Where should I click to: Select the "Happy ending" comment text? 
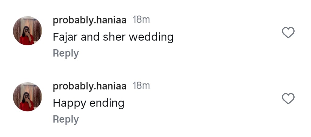89,104
